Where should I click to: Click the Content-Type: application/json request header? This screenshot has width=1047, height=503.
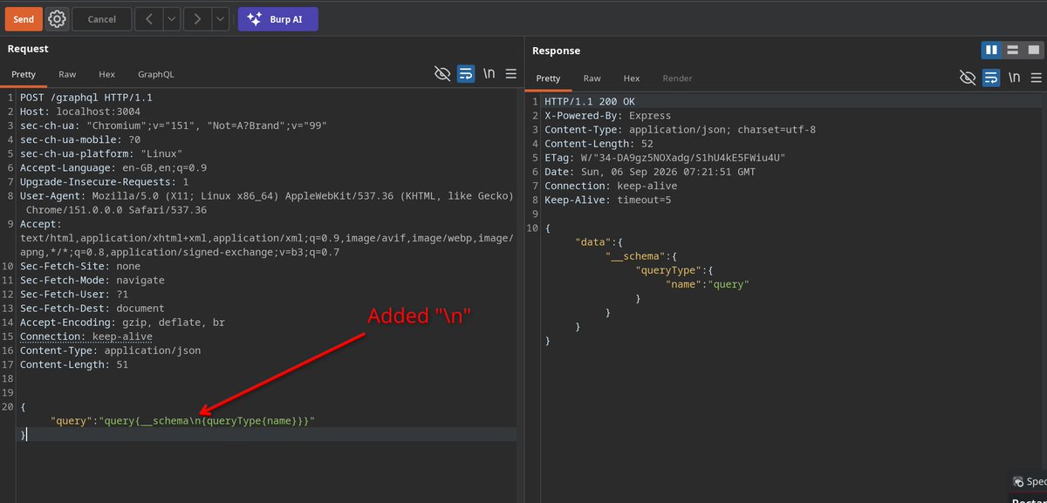[110, 350]
